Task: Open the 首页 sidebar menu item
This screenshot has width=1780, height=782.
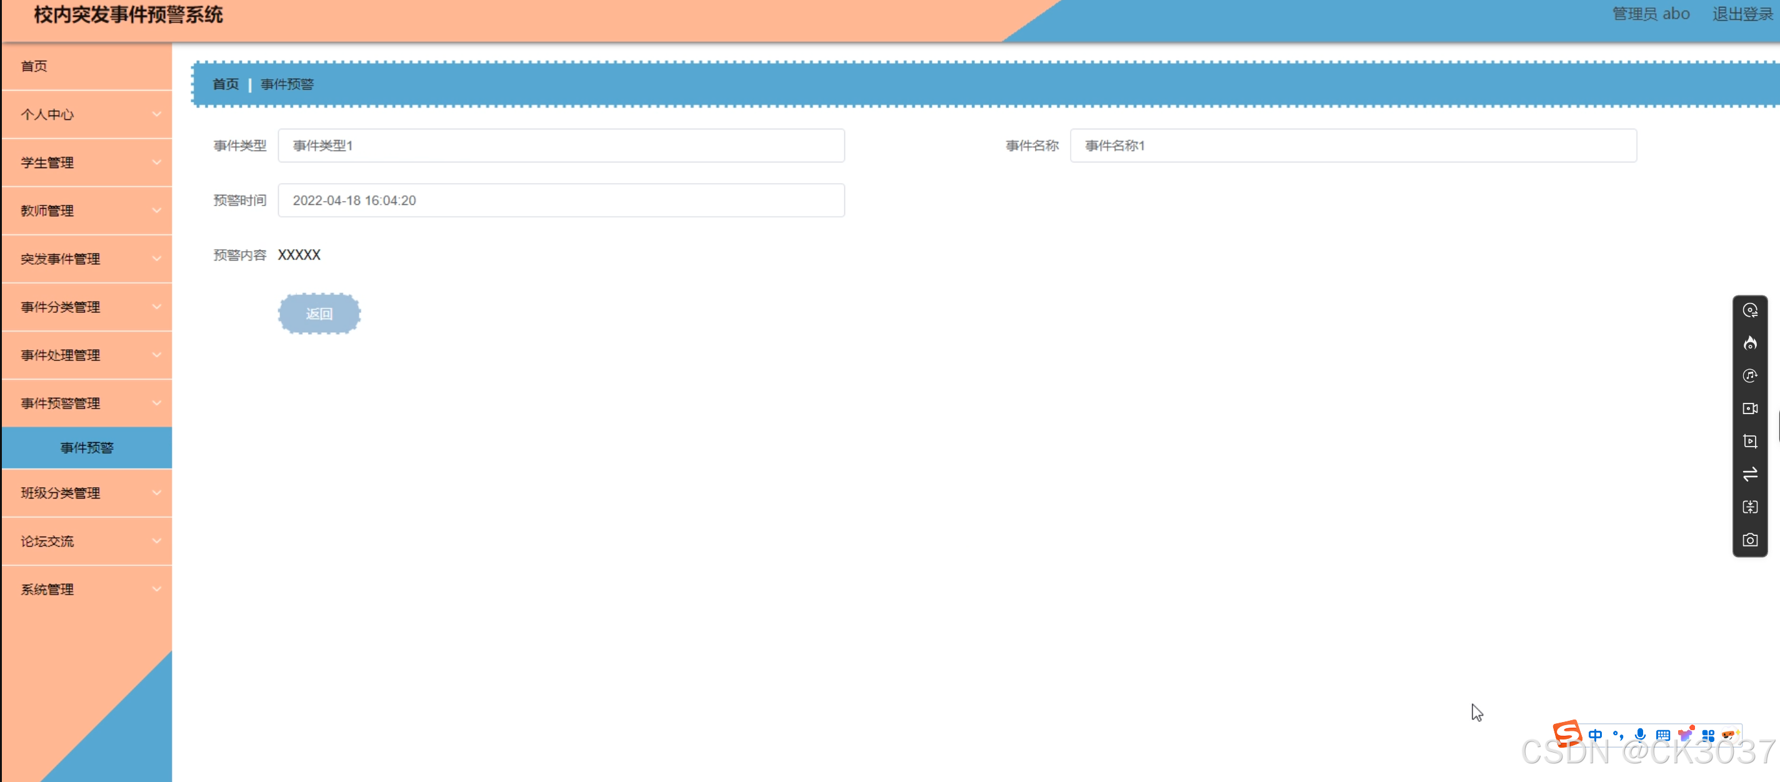Action: point(34,66)
